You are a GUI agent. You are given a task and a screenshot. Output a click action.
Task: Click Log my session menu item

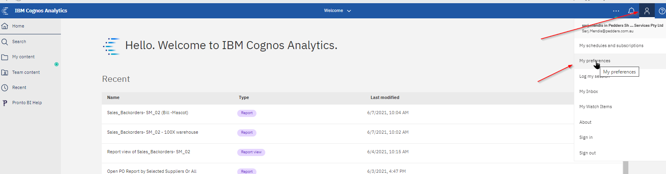620,76
